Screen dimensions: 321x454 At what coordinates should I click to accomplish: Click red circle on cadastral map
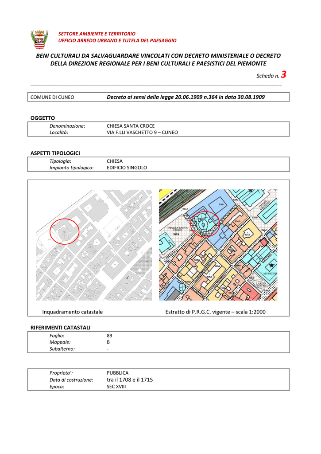[x=65, y=231]
